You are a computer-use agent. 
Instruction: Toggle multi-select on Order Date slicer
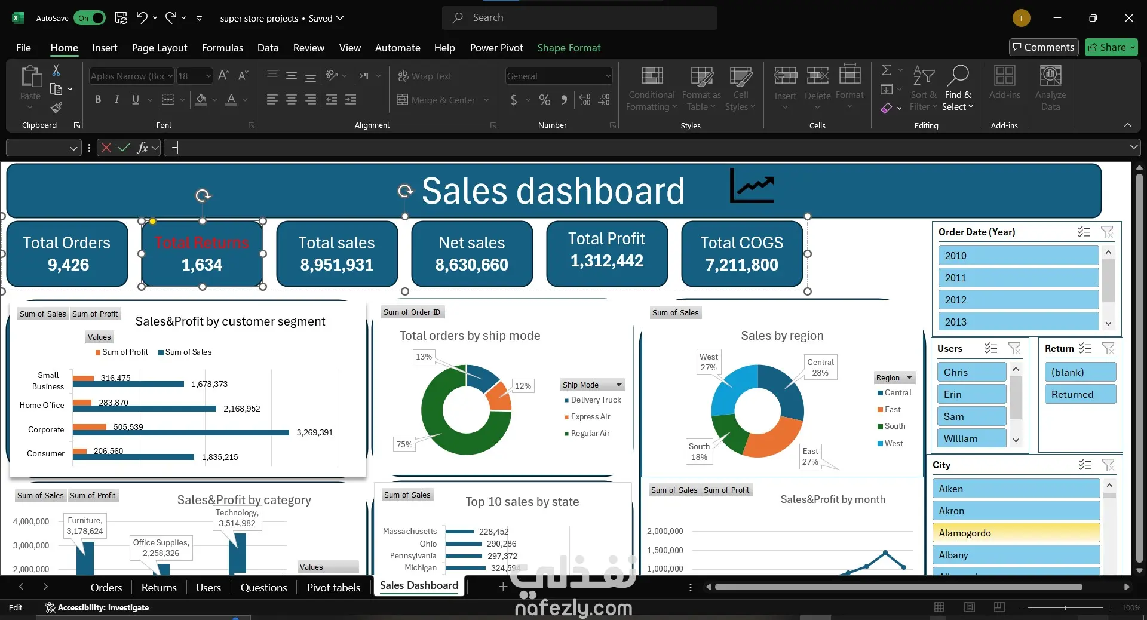click(x=1084, y=232)
